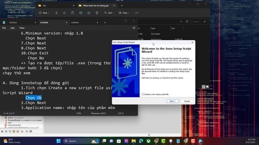Open the Teams chat icon on taskbar
This screenshot has height=145, width=259.
point(111,141)
